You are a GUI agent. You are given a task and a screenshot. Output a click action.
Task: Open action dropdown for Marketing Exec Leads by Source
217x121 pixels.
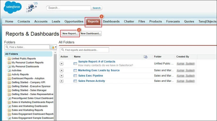[x=62, y=70]
